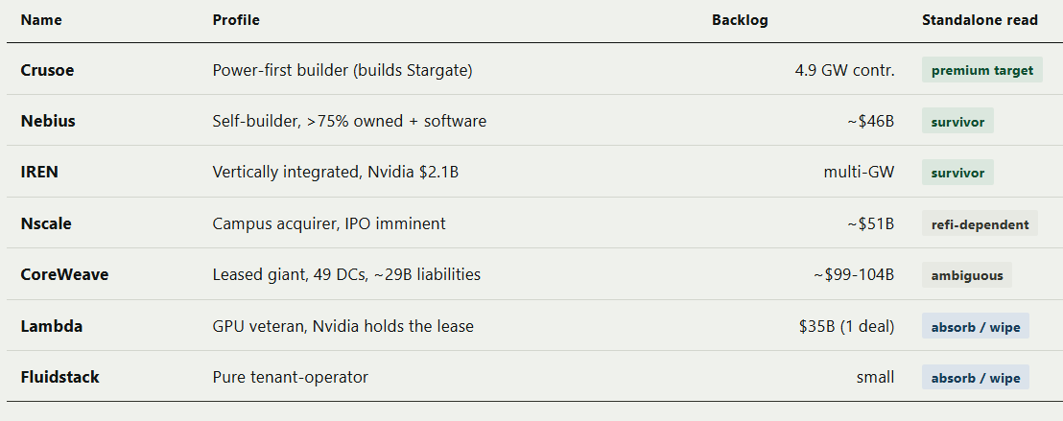Image resolution: width=1063 pixels, height=421 pixels.
Task: Click the survivor badge in Nebius row
Action: click(957, 122)
